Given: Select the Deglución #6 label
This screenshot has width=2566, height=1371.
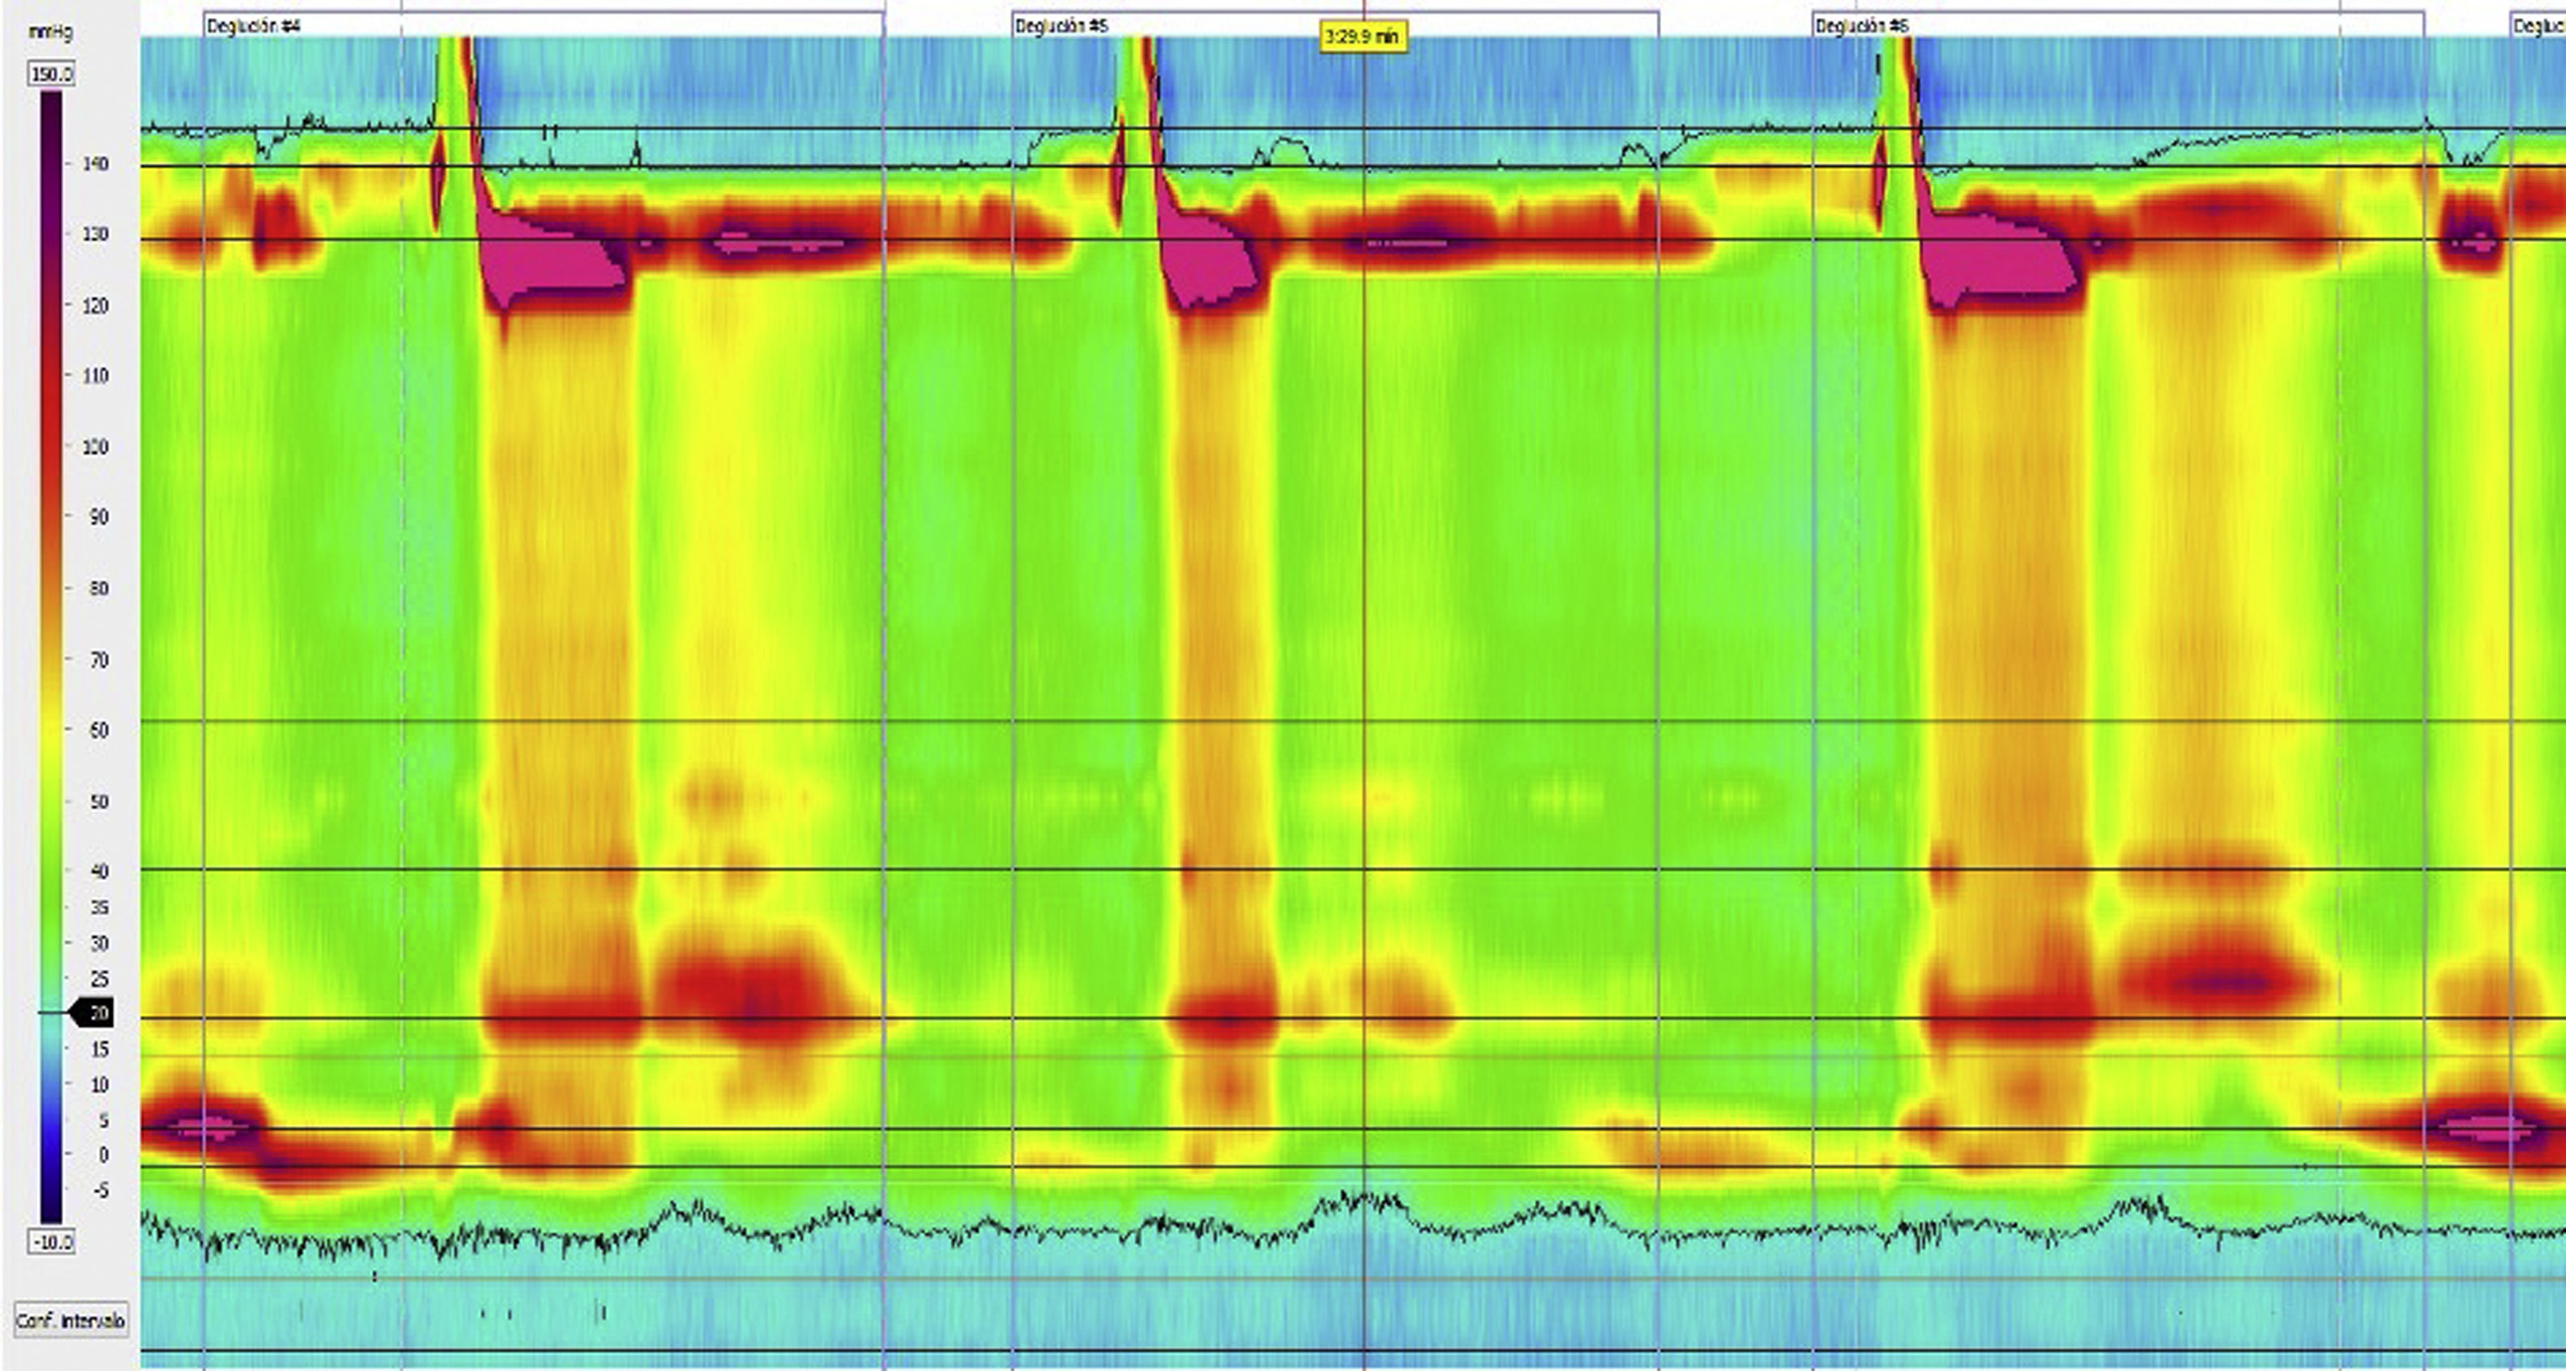Looking at the screenshot, I should [x=1862, y=27].
